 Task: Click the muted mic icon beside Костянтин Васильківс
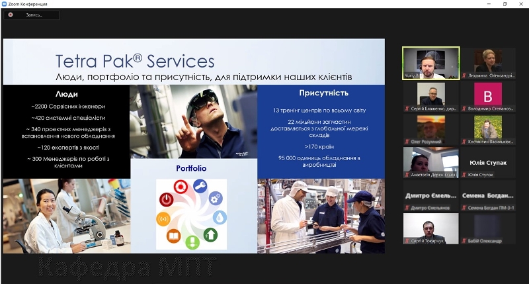click(464, 142)
